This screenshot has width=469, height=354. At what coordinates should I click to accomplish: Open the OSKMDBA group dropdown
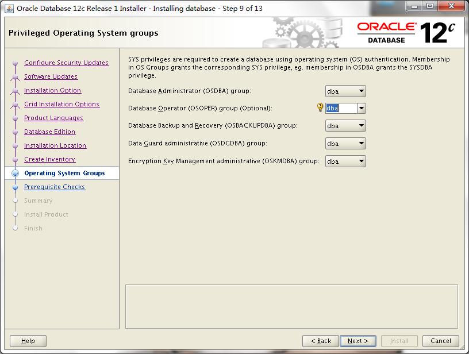(345, 161)
